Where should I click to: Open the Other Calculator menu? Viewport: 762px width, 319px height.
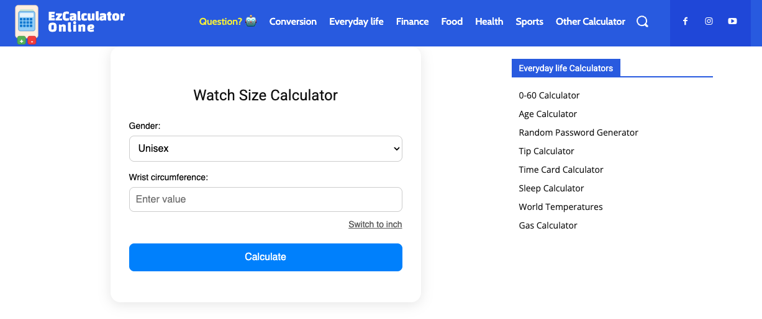(x=591, y=22)
